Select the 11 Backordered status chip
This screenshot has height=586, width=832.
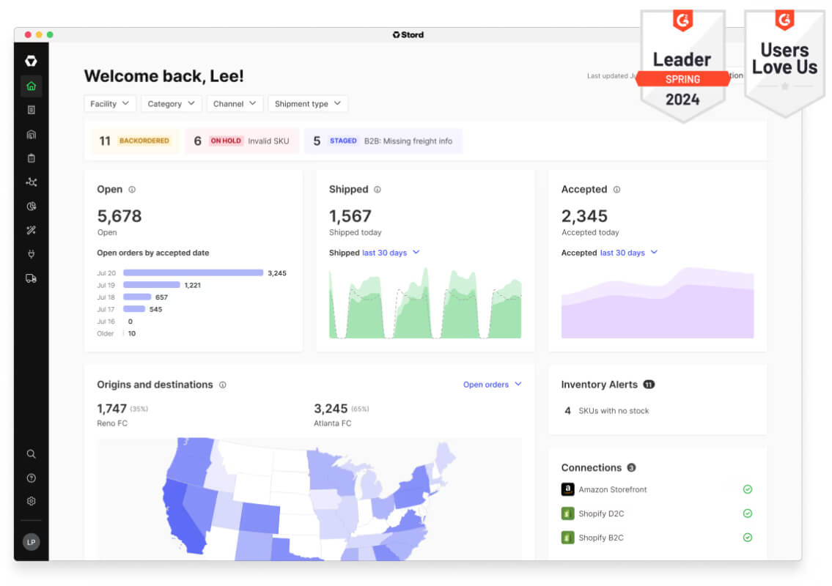pyautogui.click(x=134, y=141)
